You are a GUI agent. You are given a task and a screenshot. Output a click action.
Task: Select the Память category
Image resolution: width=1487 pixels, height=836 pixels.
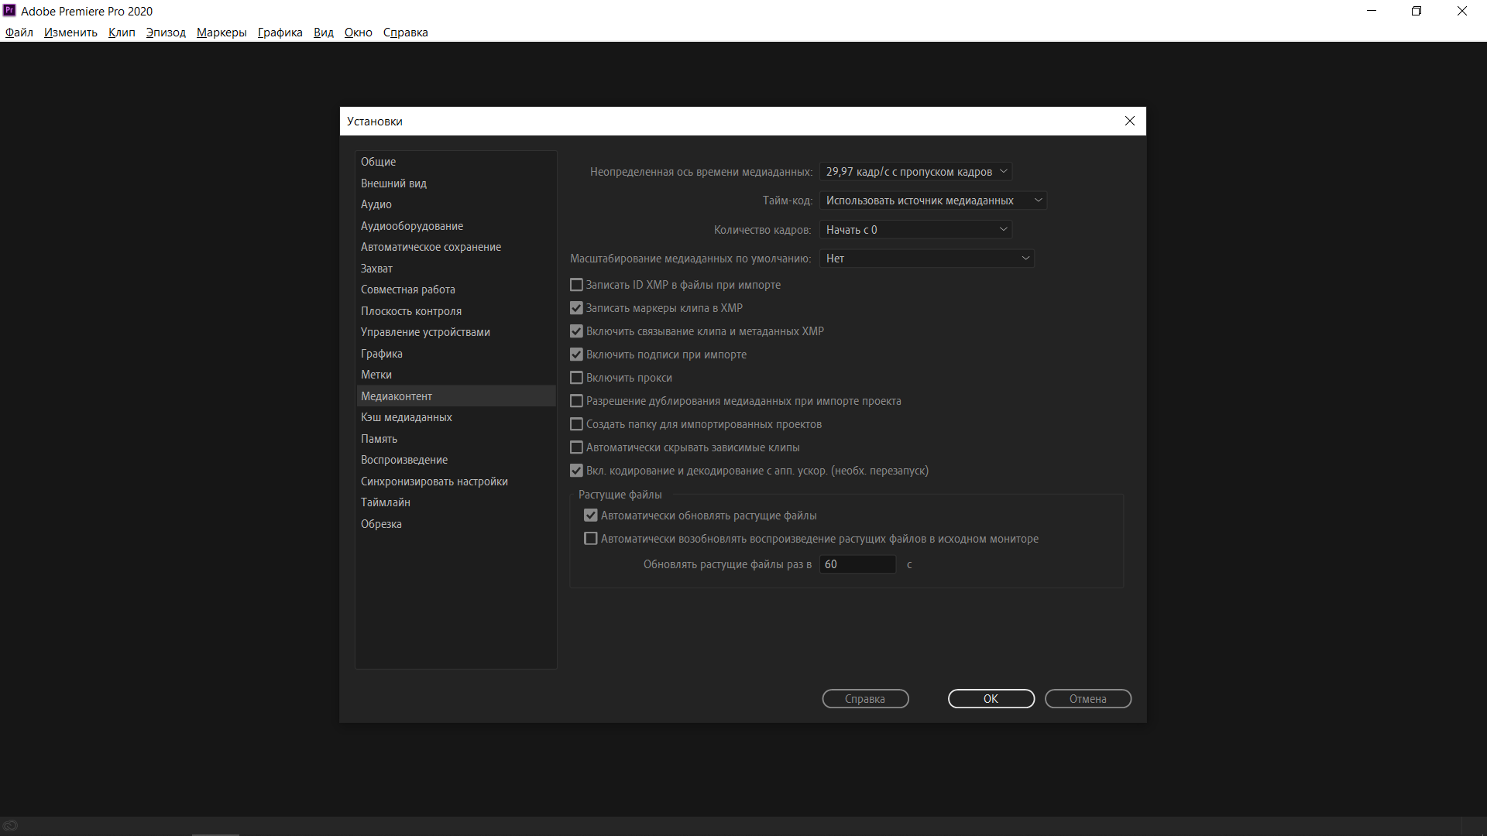click(x=455, y=439)
